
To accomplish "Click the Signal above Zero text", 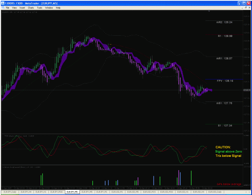I will click(228, 152).
